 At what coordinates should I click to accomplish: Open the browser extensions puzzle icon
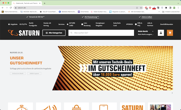(166, 8)
